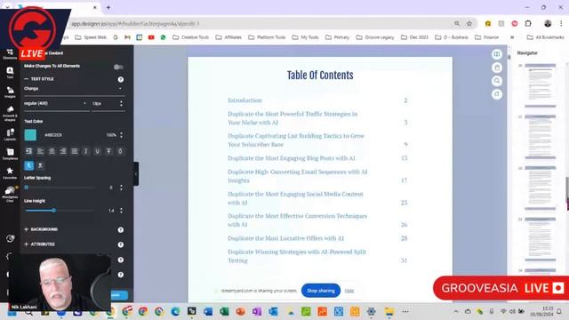Open the All Bookmarks folder

(545, 37)
